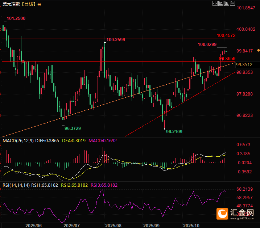Open the RSI(14,14,14) indicator label
Screen dimensions: 260x228
16,185
